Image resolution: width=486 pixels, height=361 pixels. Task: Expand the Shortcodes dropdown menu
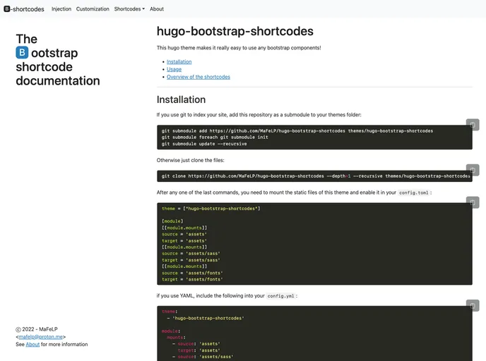[129, 9]
